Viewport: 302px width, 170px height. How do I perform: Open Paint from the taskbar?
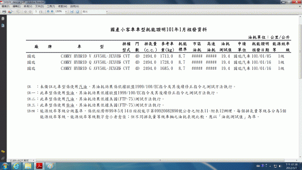[x=50, y=166]
